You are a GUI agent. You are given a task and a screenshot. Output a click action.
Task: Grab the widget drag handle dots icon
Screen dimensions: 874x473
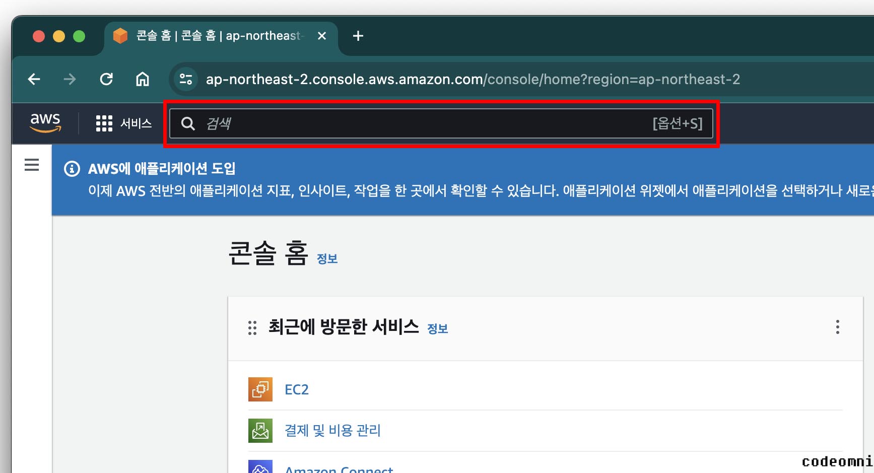[x=252, y=328]
